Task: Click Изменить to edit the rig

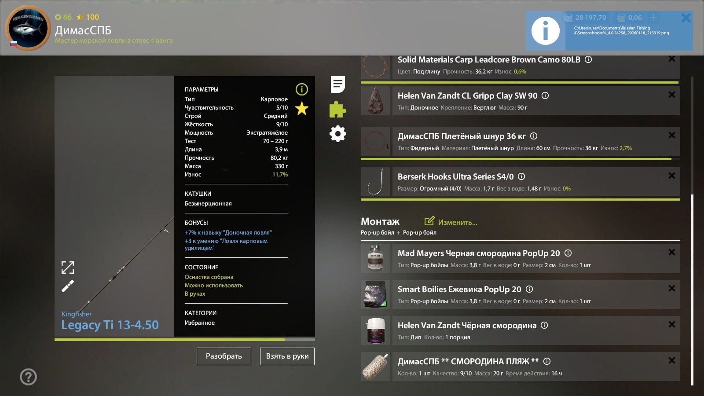Action: point(451,222)
